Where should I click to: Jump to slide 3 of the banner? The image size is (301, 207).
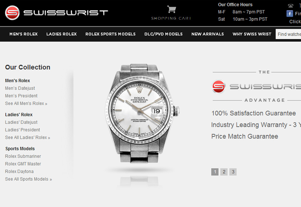(233, 172)
